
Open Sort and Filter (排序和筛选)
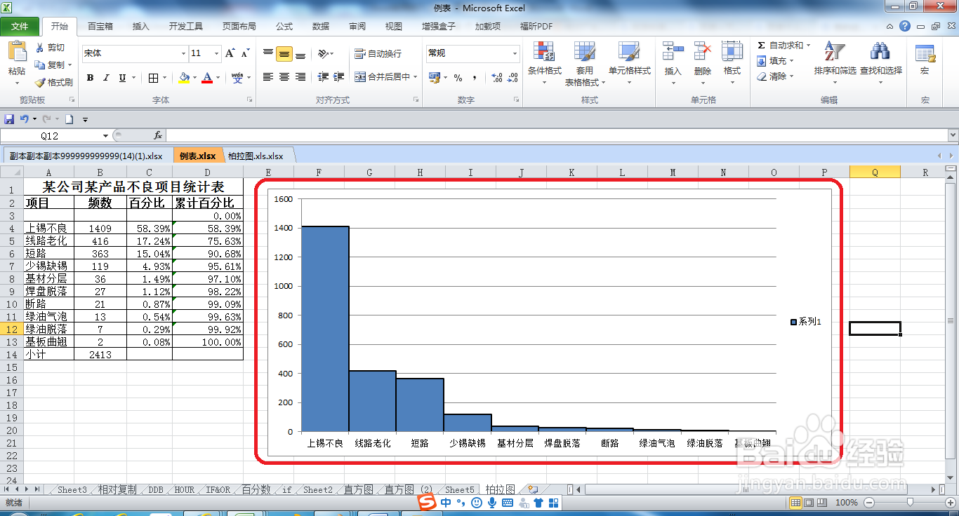pyautogui.click(x=835, y=62)
